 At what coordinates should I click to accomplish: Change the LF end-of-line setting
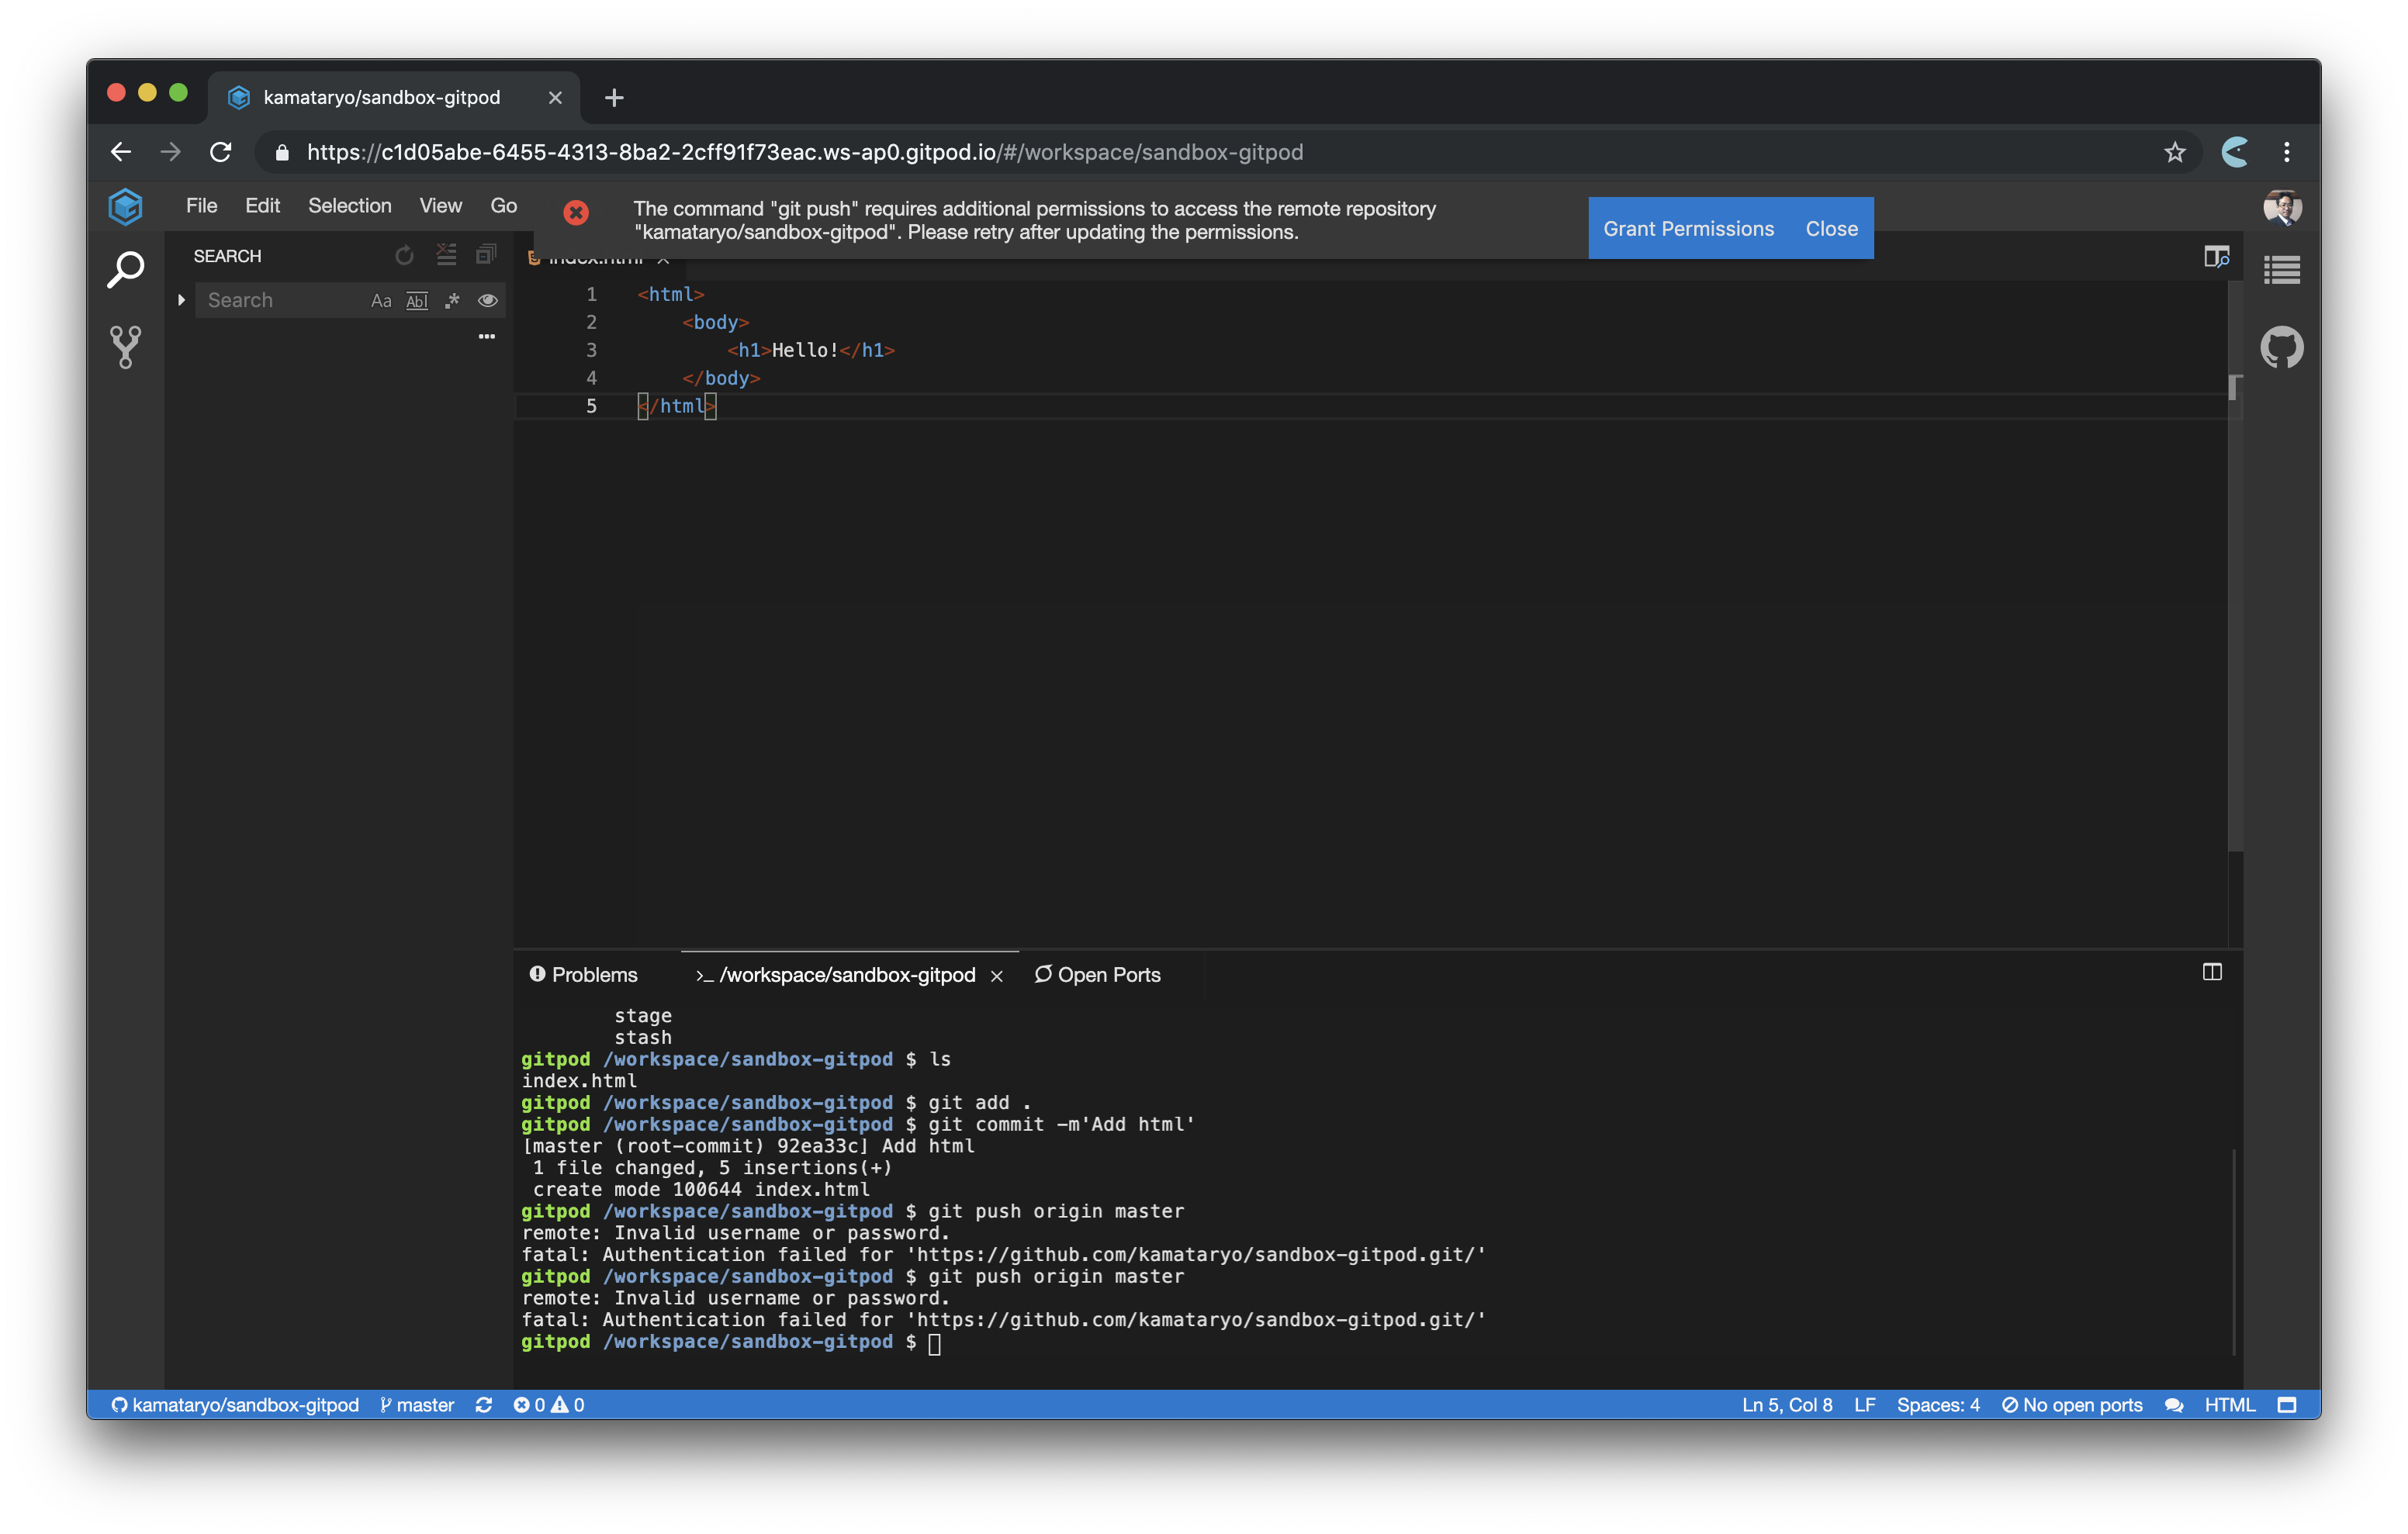(x=1864, y=1404)
